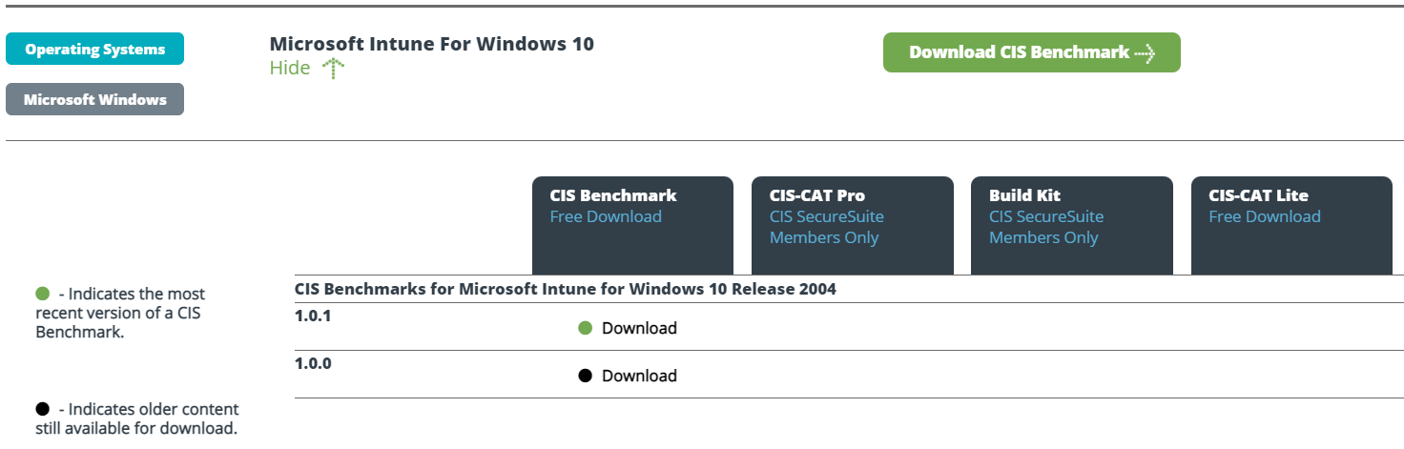Viewport: 1404px width, 449px height.
Task: Collapse the section using the Hide link
Action: [290, 69]
